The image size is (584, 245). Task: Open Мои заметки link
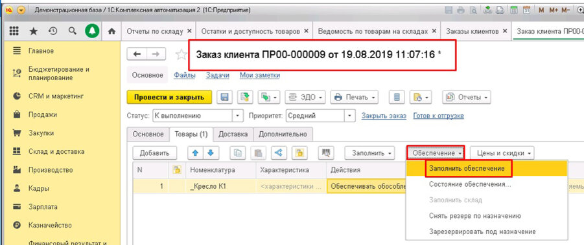(x=260, y=76)
